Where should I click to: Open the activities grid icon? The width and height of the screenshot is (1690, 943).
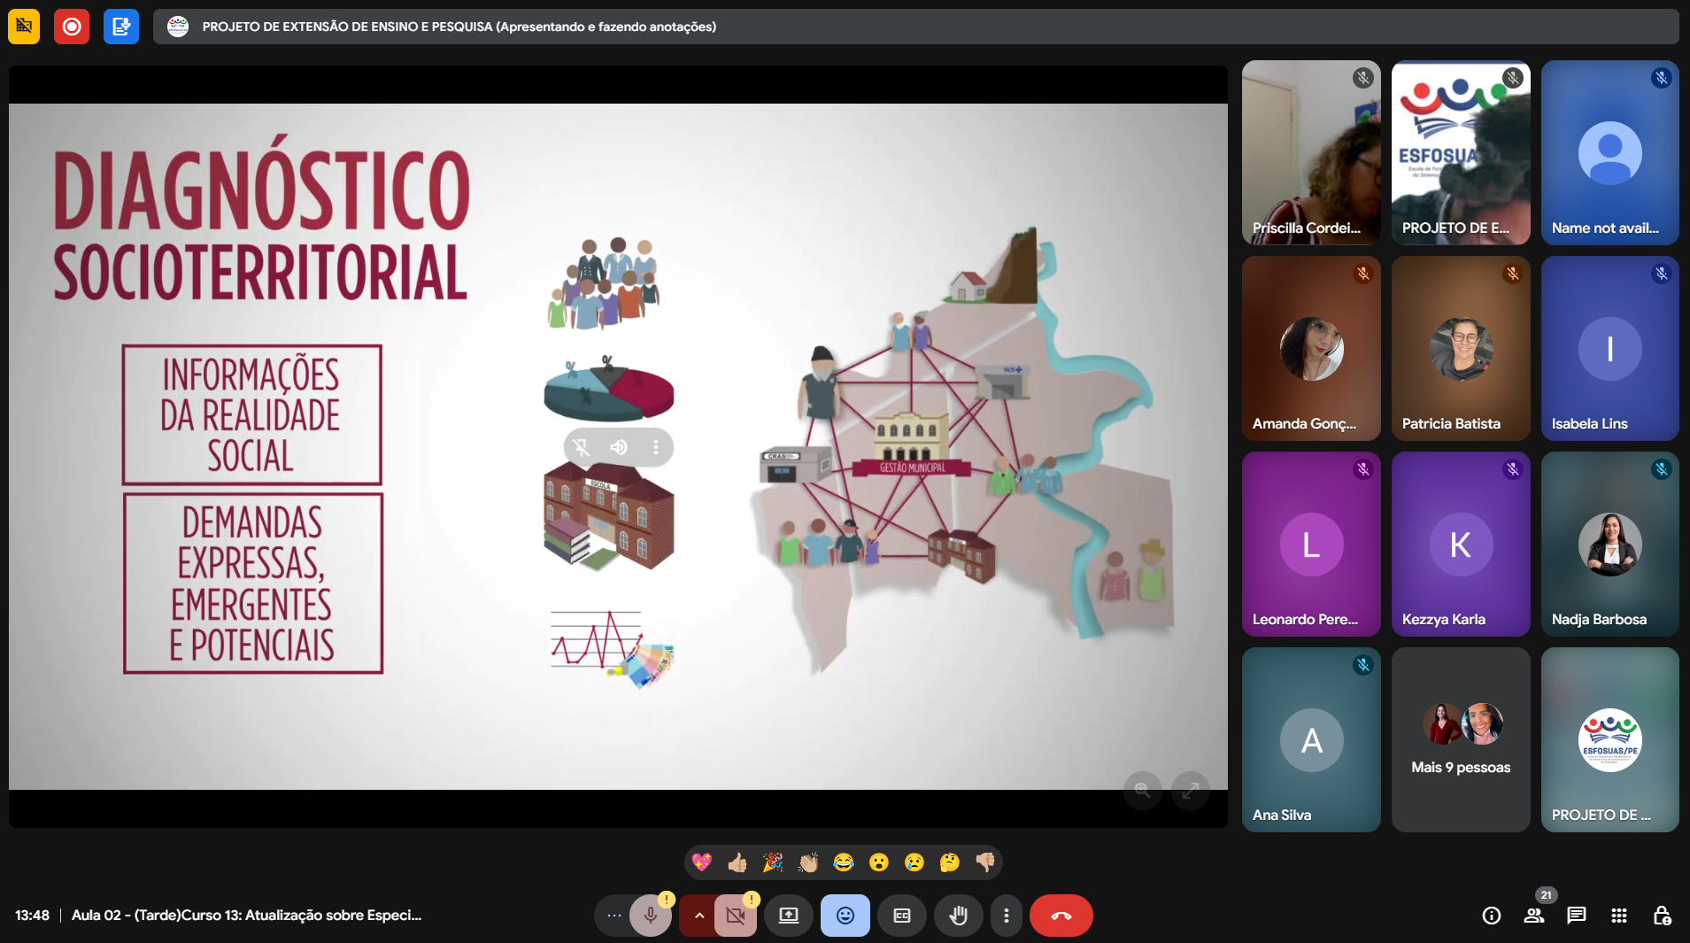pyautogui.click(x=1619, y=916)
